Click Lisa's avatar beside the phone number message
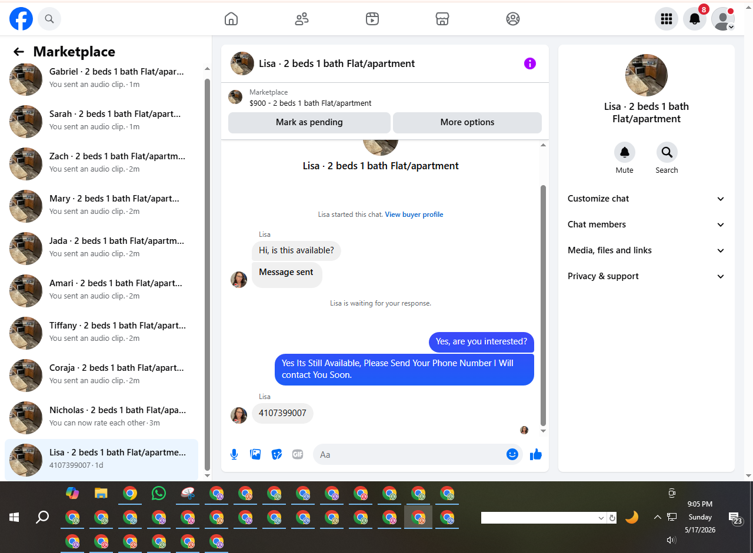The height and width of the screenshot is (553, 753). (239, 415)
